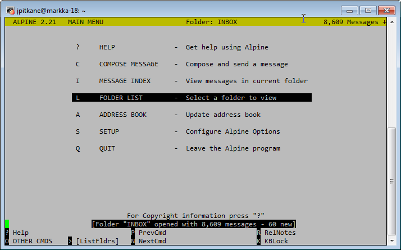
Task: Click the green terminal cursor block
Action: 7,224
